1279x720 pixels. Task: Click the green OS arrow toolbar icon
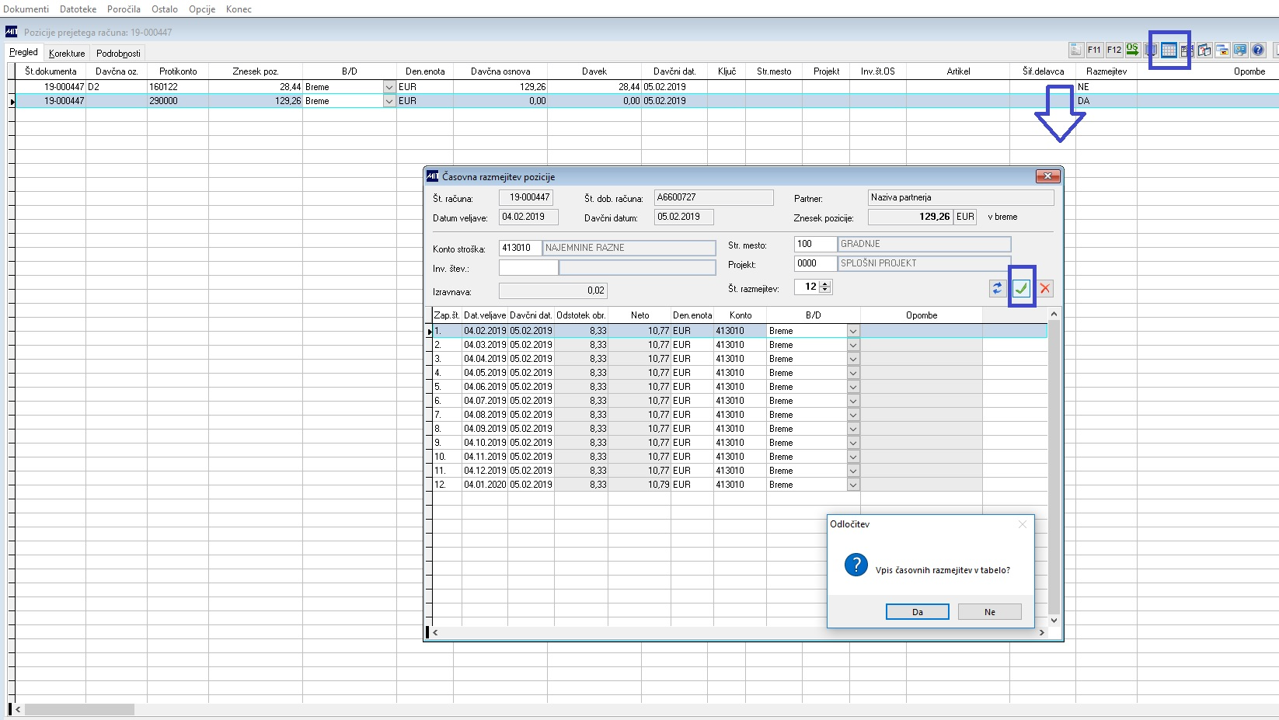coord(1132,50)
